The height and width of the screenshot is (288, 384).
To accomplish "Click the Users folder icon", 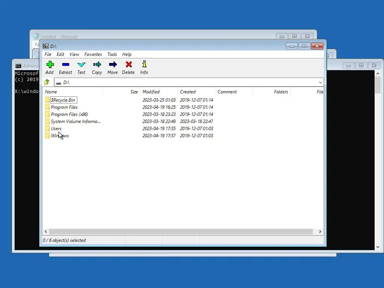I will coord(47,128).
